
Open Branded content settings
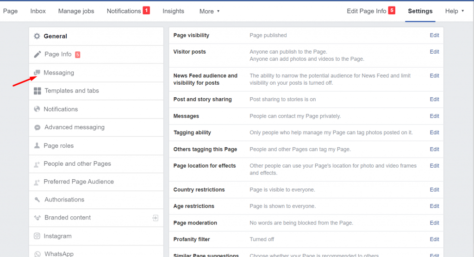(96, 218)
